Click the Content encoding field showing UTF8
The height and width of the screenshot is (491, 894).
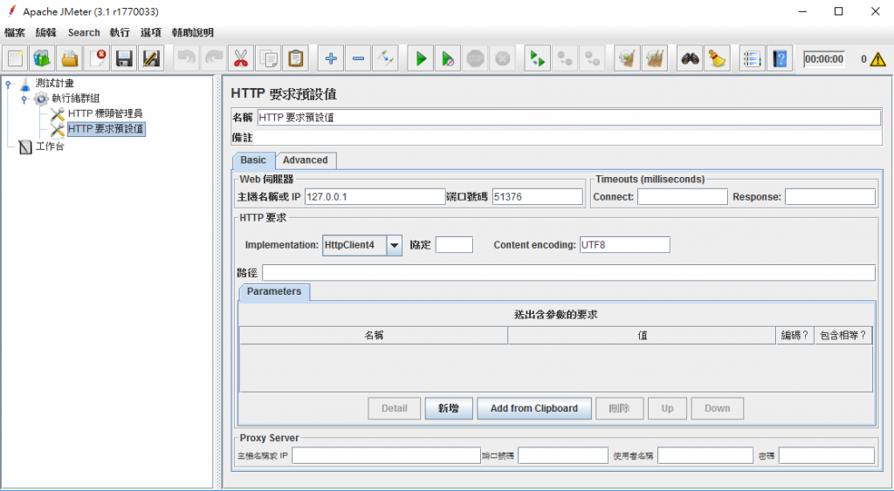[x=625, y=246]
